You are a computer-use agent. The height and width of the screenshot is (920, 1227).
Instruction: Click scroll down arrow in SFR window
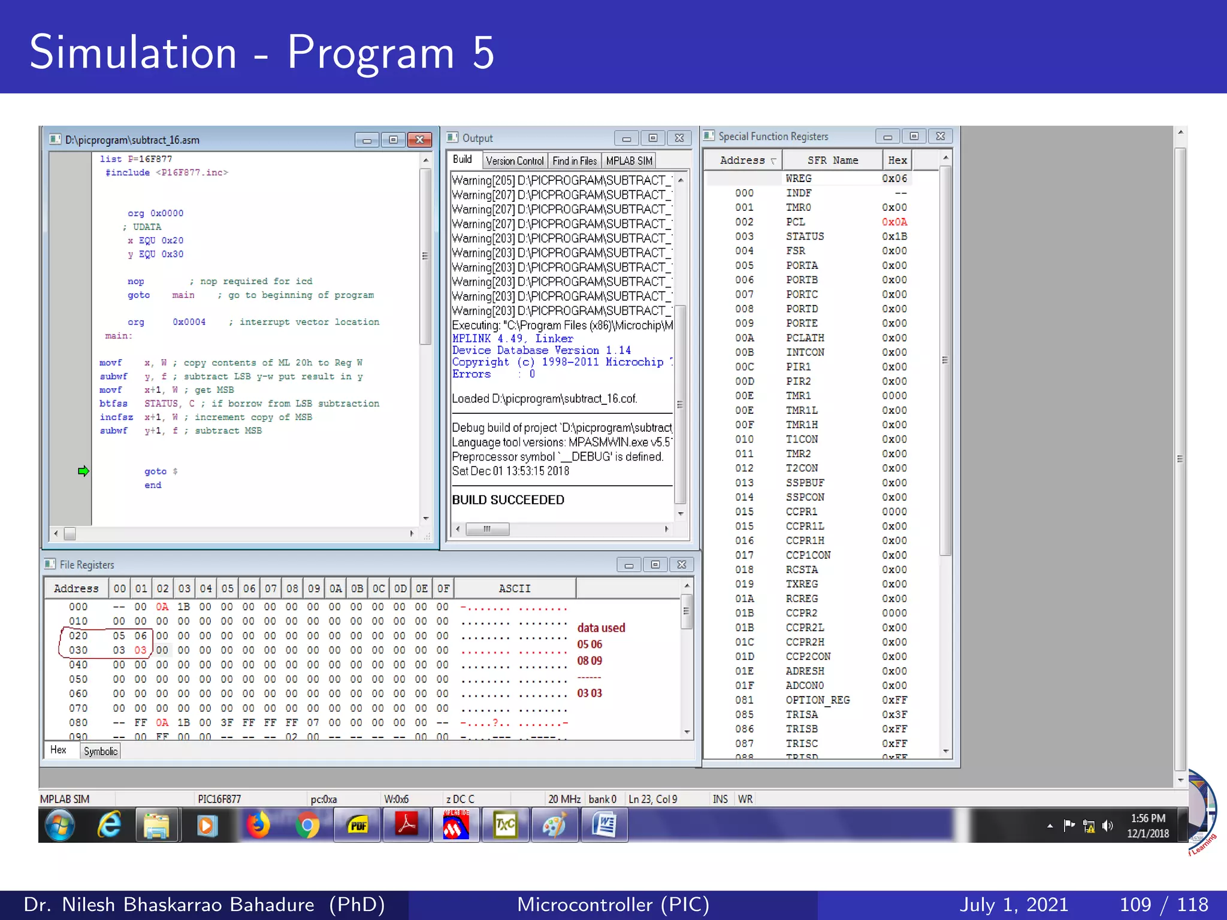point(945,751)
